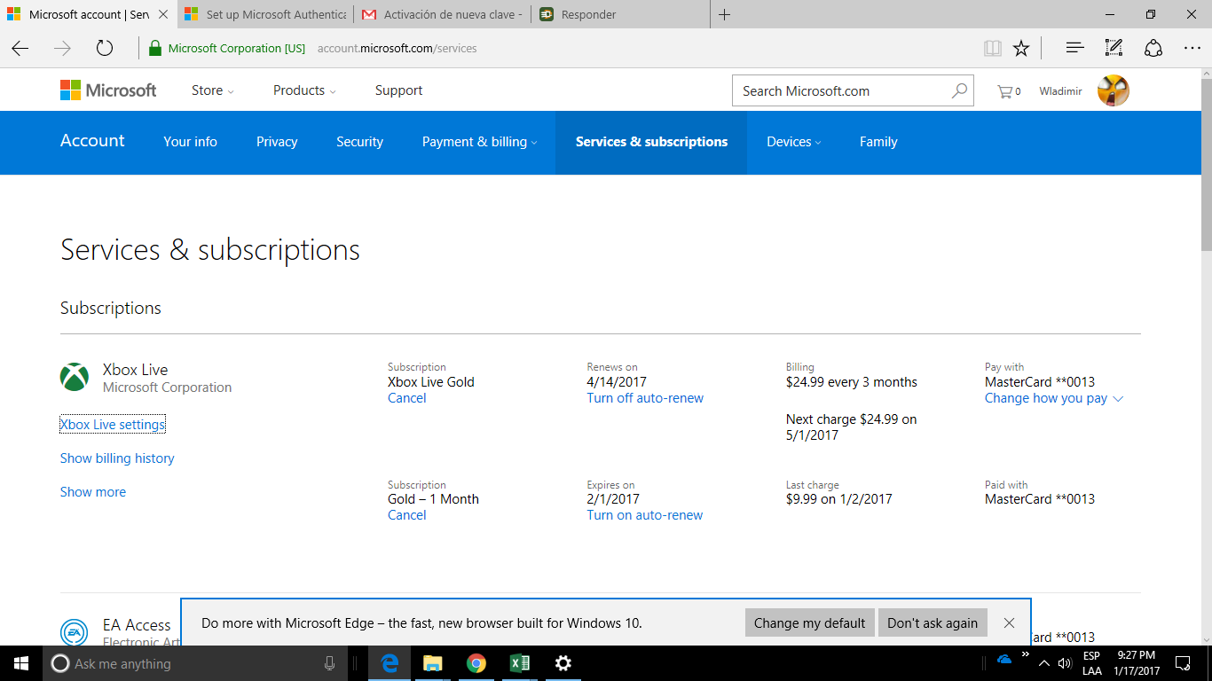Open the Privacy account tab

pyautogui.click(x=277, y=142)
